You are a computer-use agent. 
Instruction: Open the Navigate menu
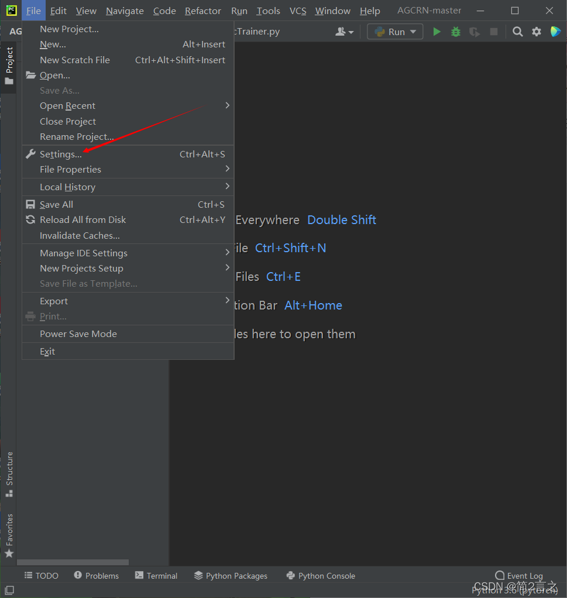[x=125, y=11]
